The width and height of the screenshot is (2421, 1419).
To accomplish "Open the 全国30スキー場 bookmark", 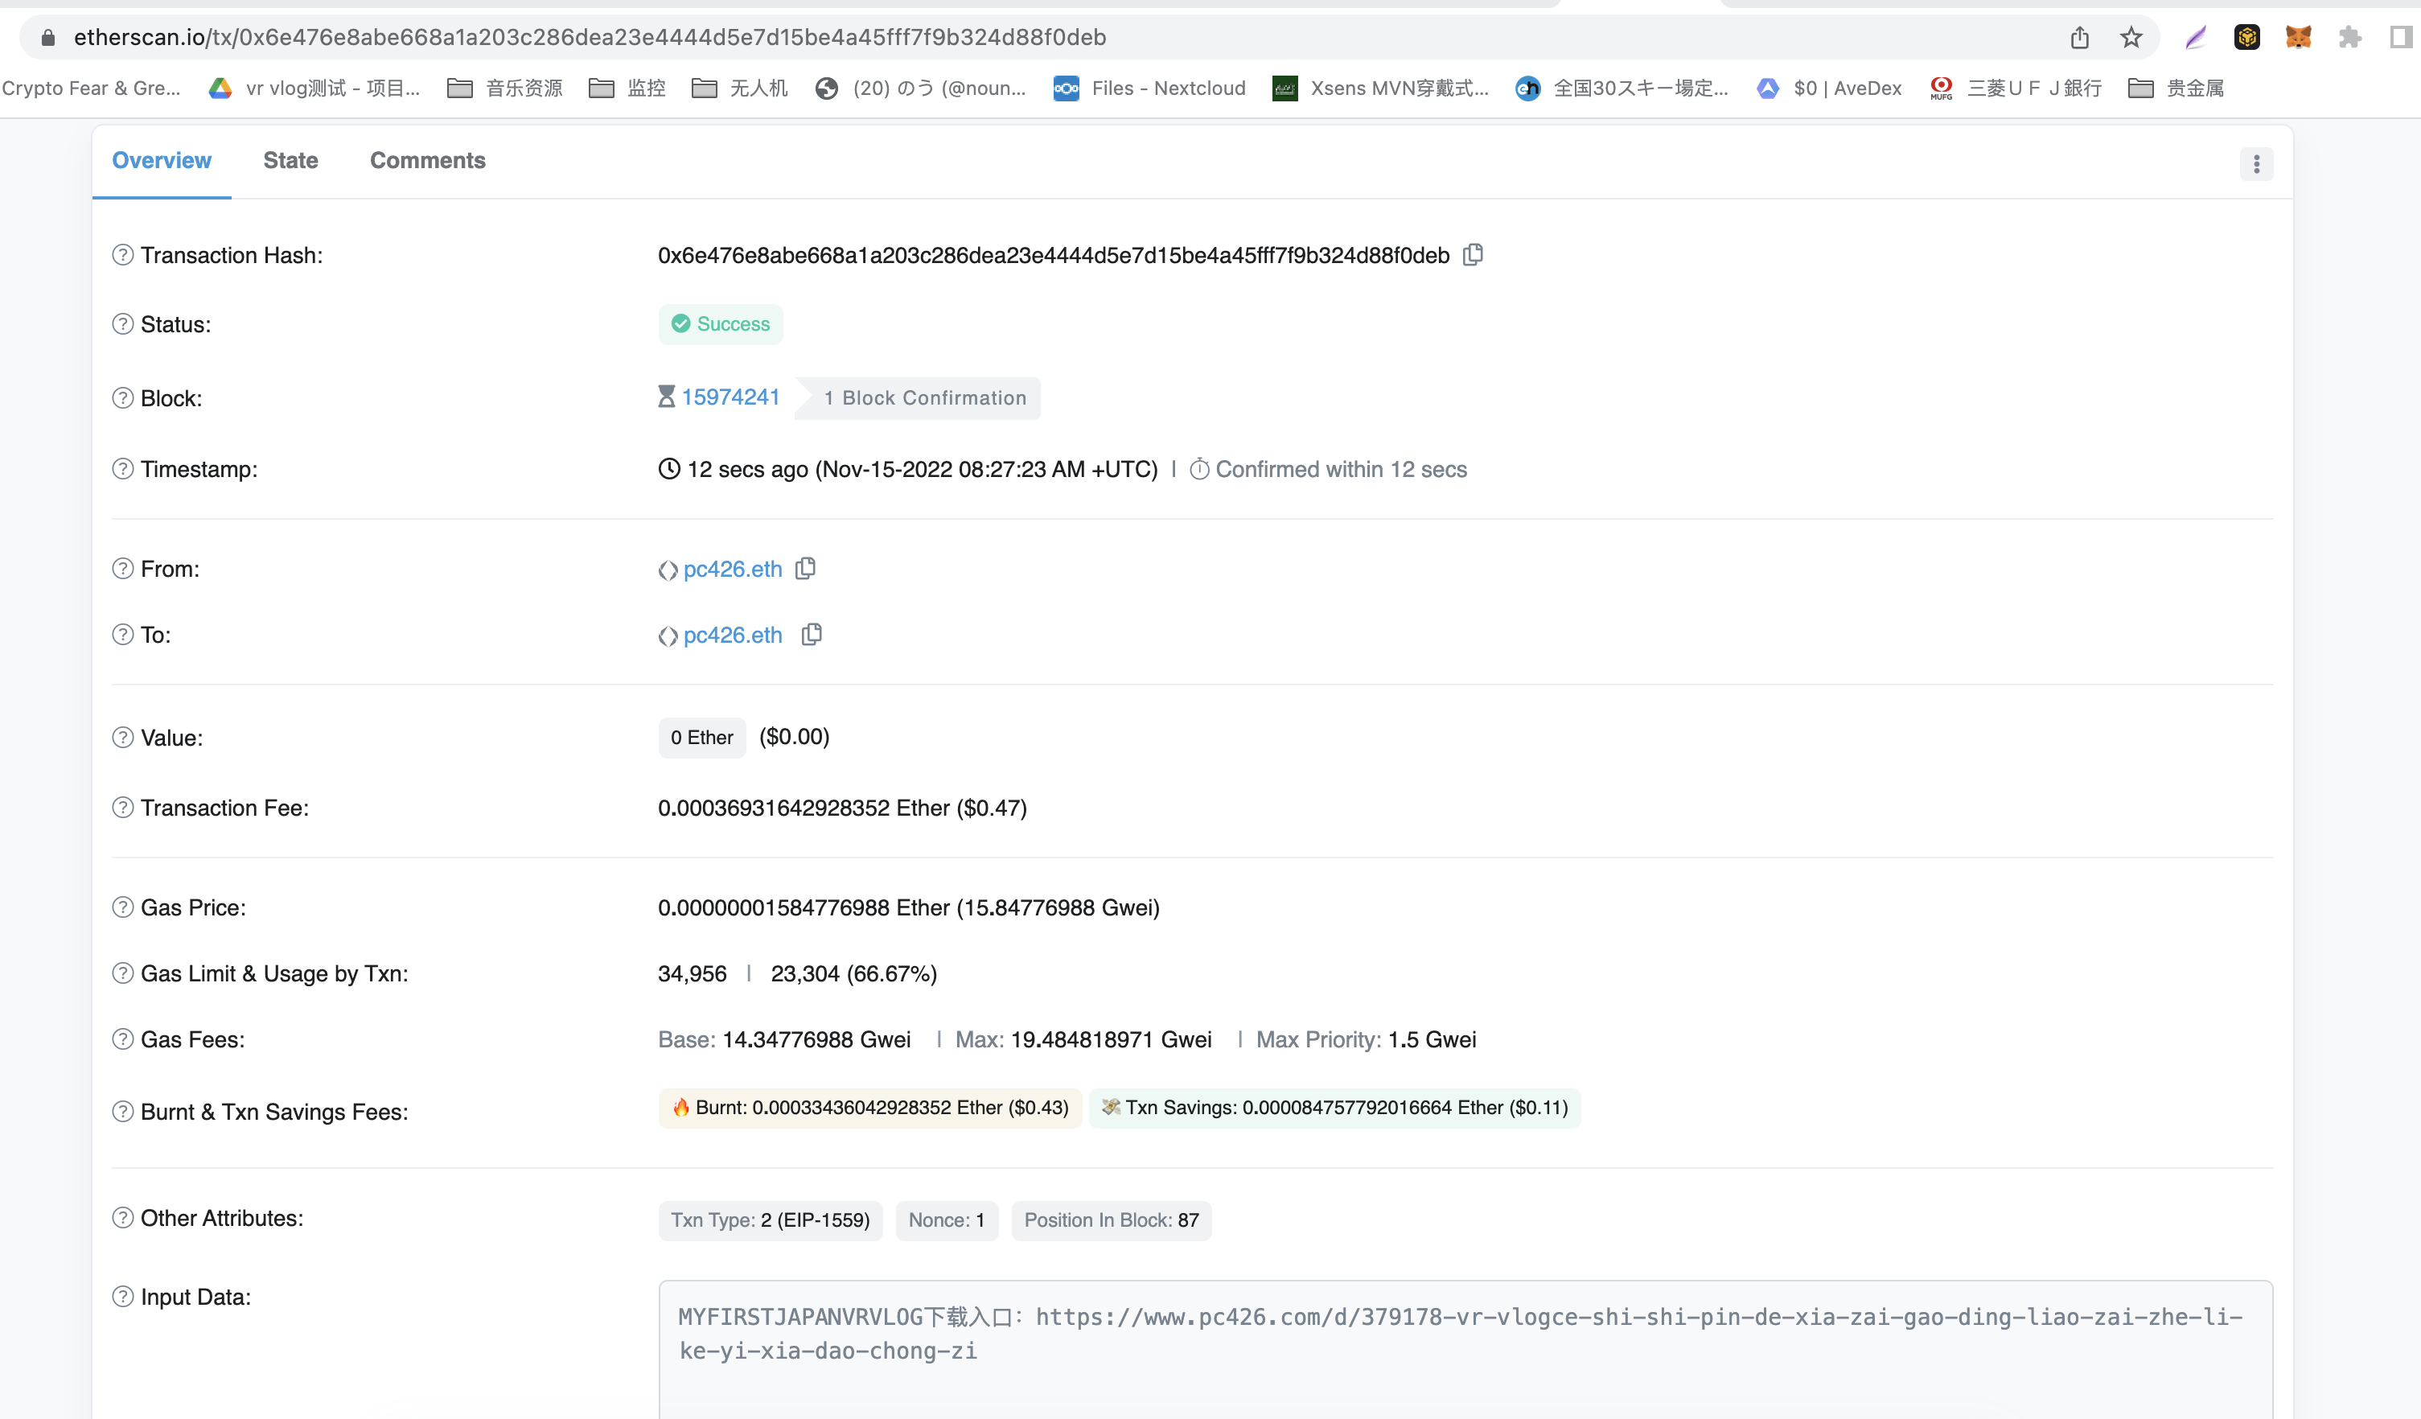I will click(1622, 88).
